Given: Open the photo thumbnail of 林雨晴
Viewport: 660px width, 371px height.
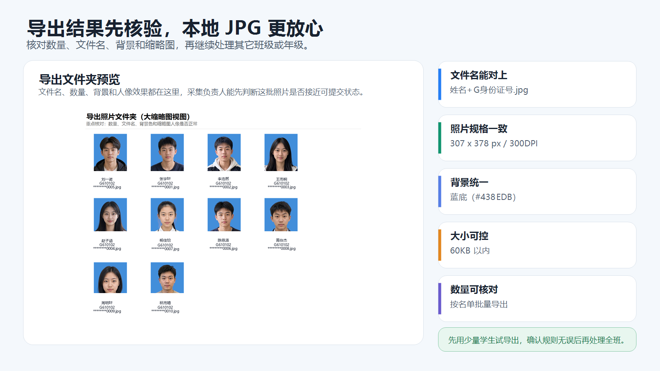Looking at the screenshot, I should pyautogui.click(x=167, y=278).
